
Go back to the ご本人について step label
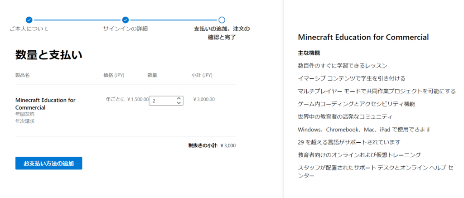pyautogui.click(x=29, y=29)
